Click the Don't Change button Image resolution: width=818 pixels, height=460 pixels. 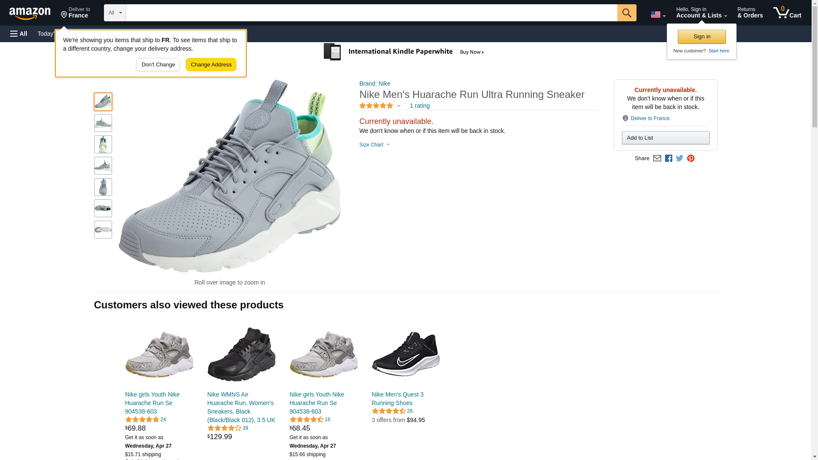tap(158, 65)
